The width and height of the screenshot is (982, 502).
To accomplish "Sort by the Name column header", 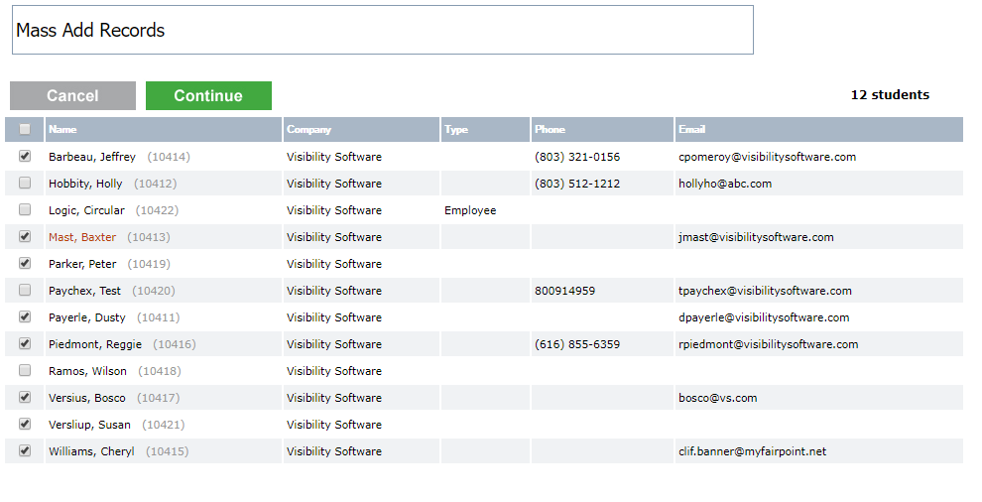I will click(x=62, y=129).
